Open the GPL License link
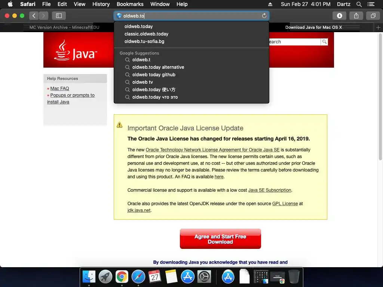Screen dimensions: 383x287 click(x=285, y=204)
